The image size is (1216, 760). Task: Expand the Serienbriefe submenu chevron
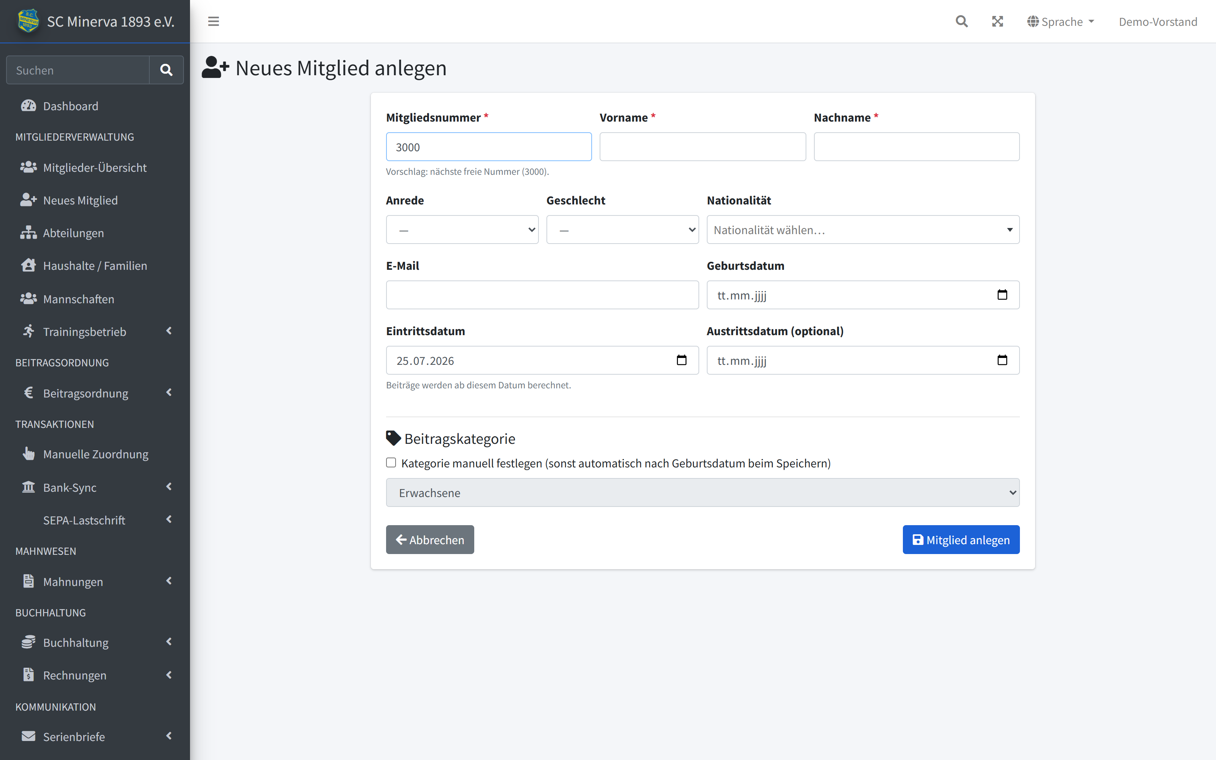[169, 736]
